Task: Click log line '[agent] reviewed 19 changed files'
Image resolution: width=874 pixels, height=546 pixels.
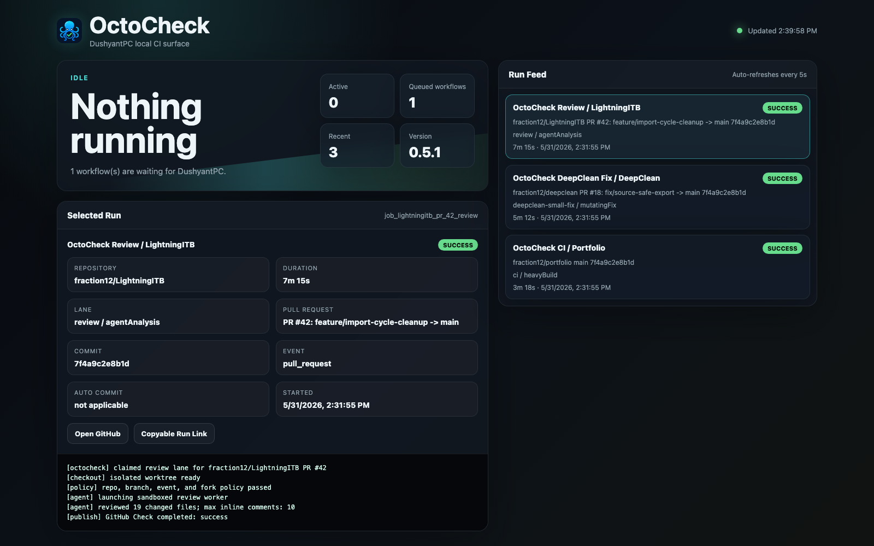Action: click(181, 507)
